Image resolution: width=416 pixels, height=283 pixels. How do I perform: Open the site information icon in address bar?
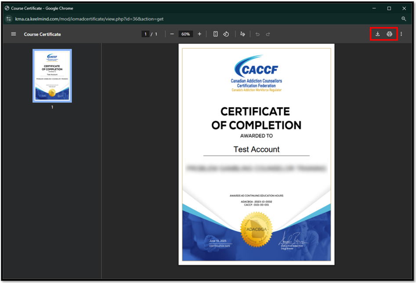click(x=8, y=19)
